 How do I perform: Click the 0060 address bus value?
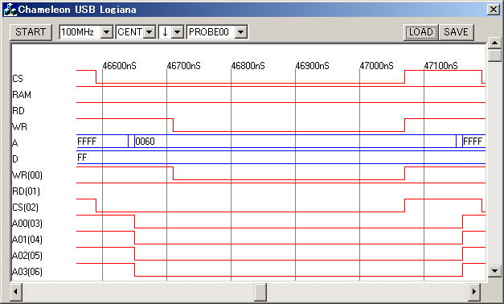click(x=145, y=142)
